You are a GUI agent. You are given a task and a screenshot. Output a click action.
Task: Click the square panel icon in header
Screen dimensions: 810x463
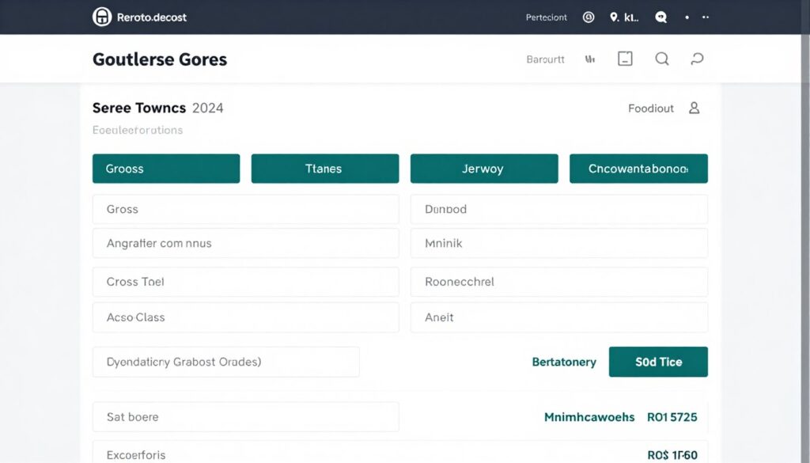pos(625,59)
